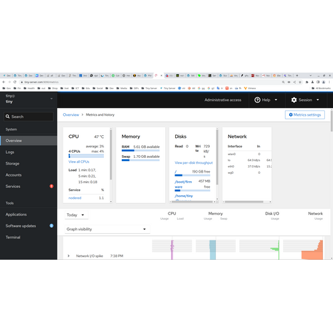Open View per-disk throughput link
Screen dimensions: 333x333
(194, 163)
